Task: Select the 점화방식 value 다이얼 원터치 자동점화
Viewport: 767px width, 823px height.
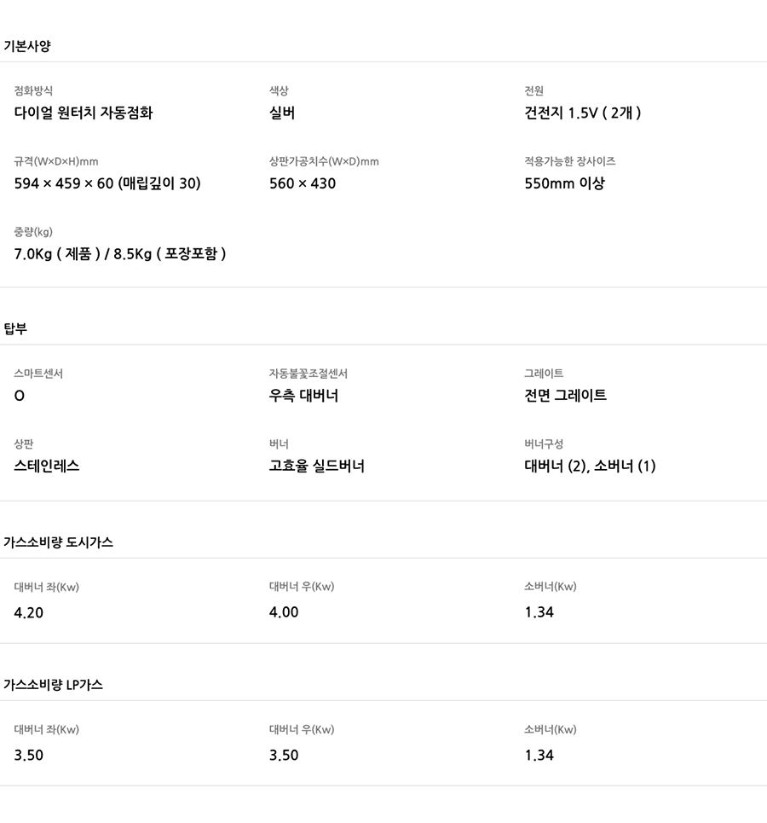Action: point(84,113)
